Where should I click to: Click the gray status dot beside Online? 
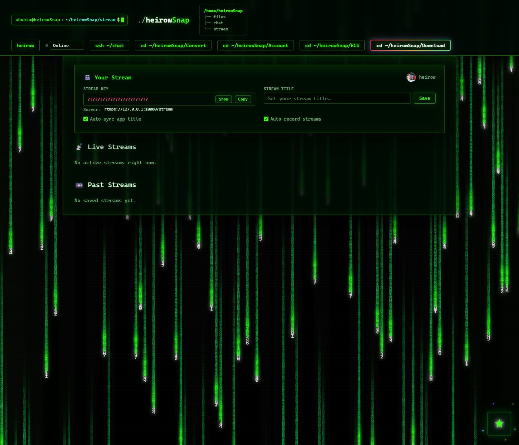[x=47, y=45]
